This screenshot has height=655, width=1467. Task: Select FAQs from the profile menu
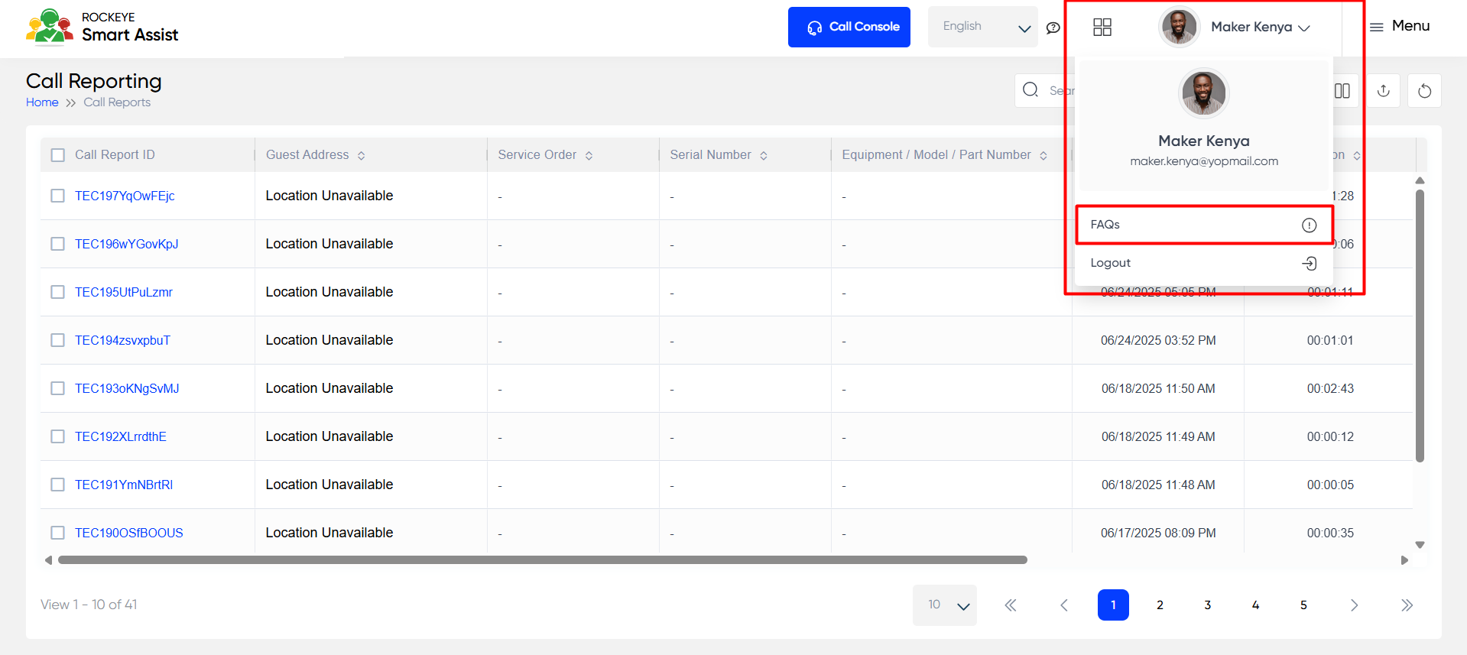[x=1203, y=225]
